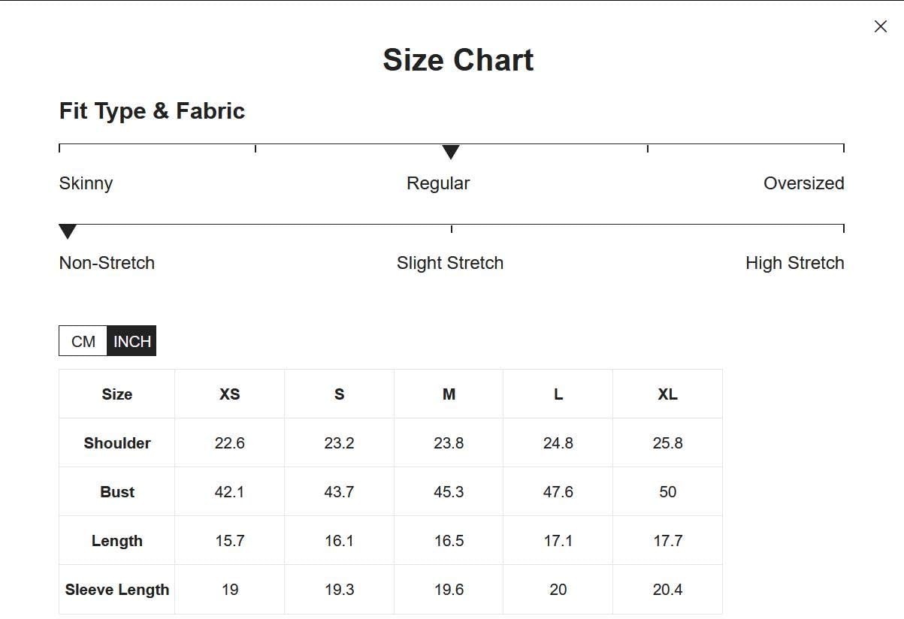Click the Bust row header
This screenshot has height=619, width=904.
tap(117, 492)
